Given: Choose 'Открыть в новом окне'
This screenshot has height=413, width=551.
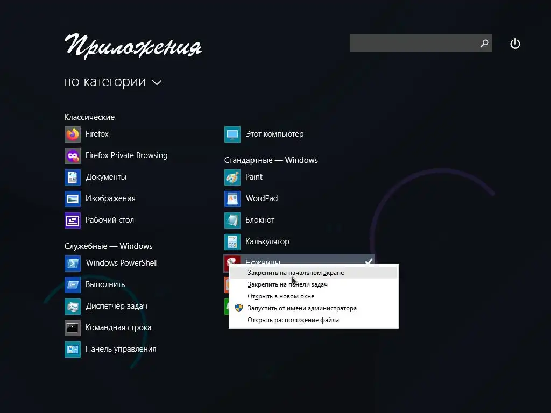Looking at the screenshot, I should pyautogui.click(x=314, y=296).
